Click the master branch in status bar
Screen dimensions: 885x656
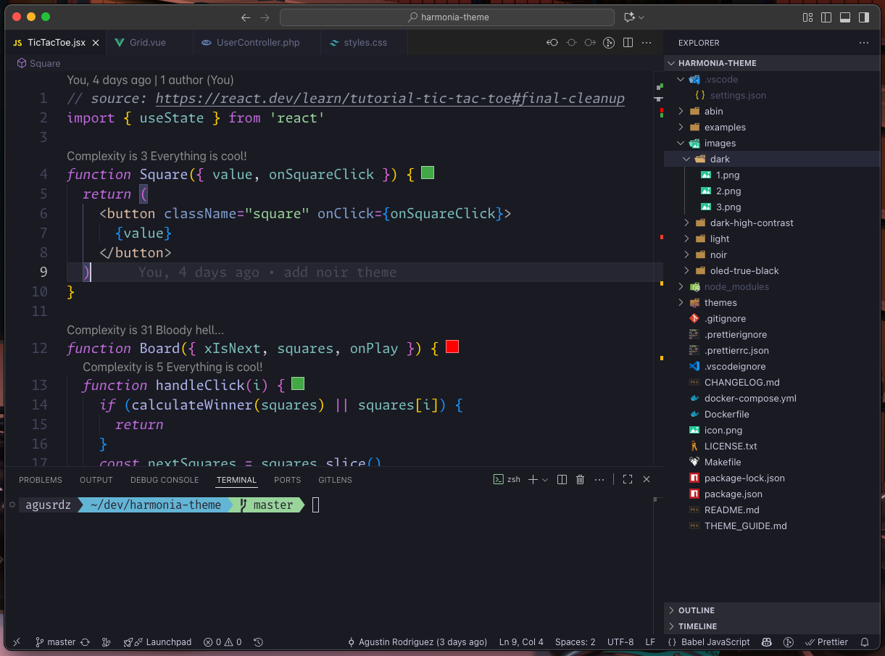[x=55, y=642]
